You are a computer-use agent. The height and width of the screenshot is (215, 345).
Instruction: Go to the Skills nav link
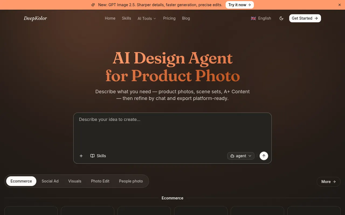[126, 18]
